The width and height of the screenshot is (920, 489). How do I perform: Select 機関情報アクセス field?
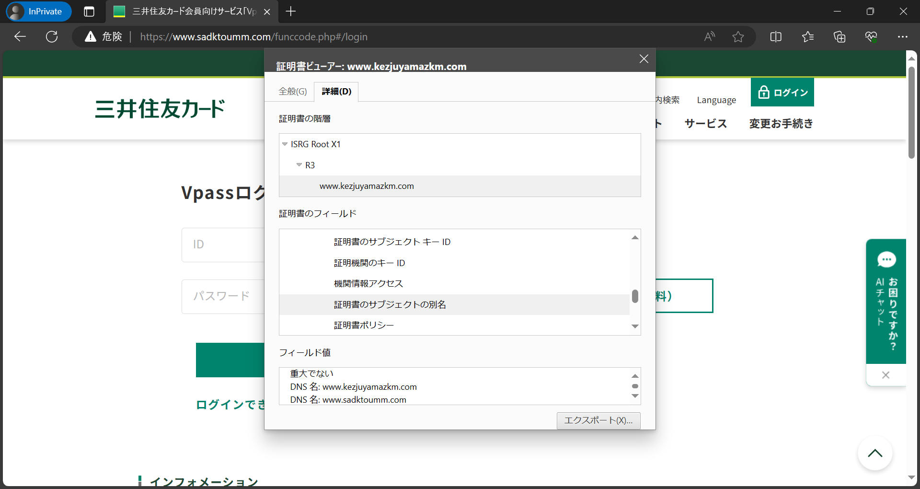pyautogui.click(x=454, y=283)
